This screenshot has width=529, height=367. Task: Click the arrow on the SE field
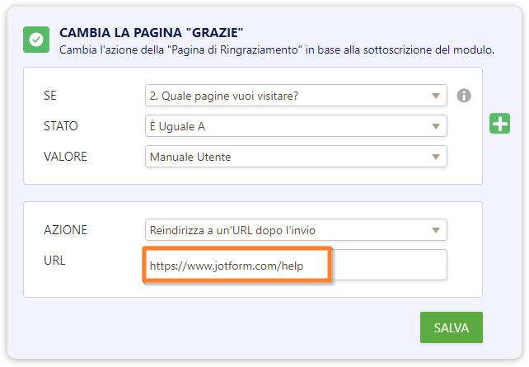tap(436, 96)
